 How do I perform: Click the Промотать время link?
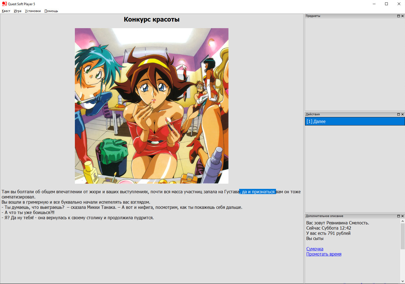(x=324, y=254)
